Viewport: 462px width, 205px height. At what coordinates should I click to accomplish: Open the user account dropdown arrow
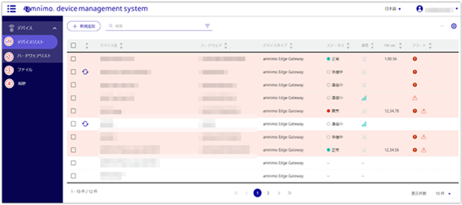(457, 9)
